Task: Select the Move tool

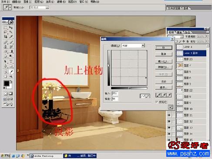Action: pos(11,27)
